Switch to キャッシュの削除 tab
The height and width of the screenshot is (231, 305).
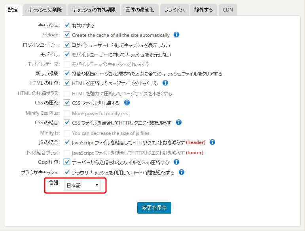click(x=45, y=10)
